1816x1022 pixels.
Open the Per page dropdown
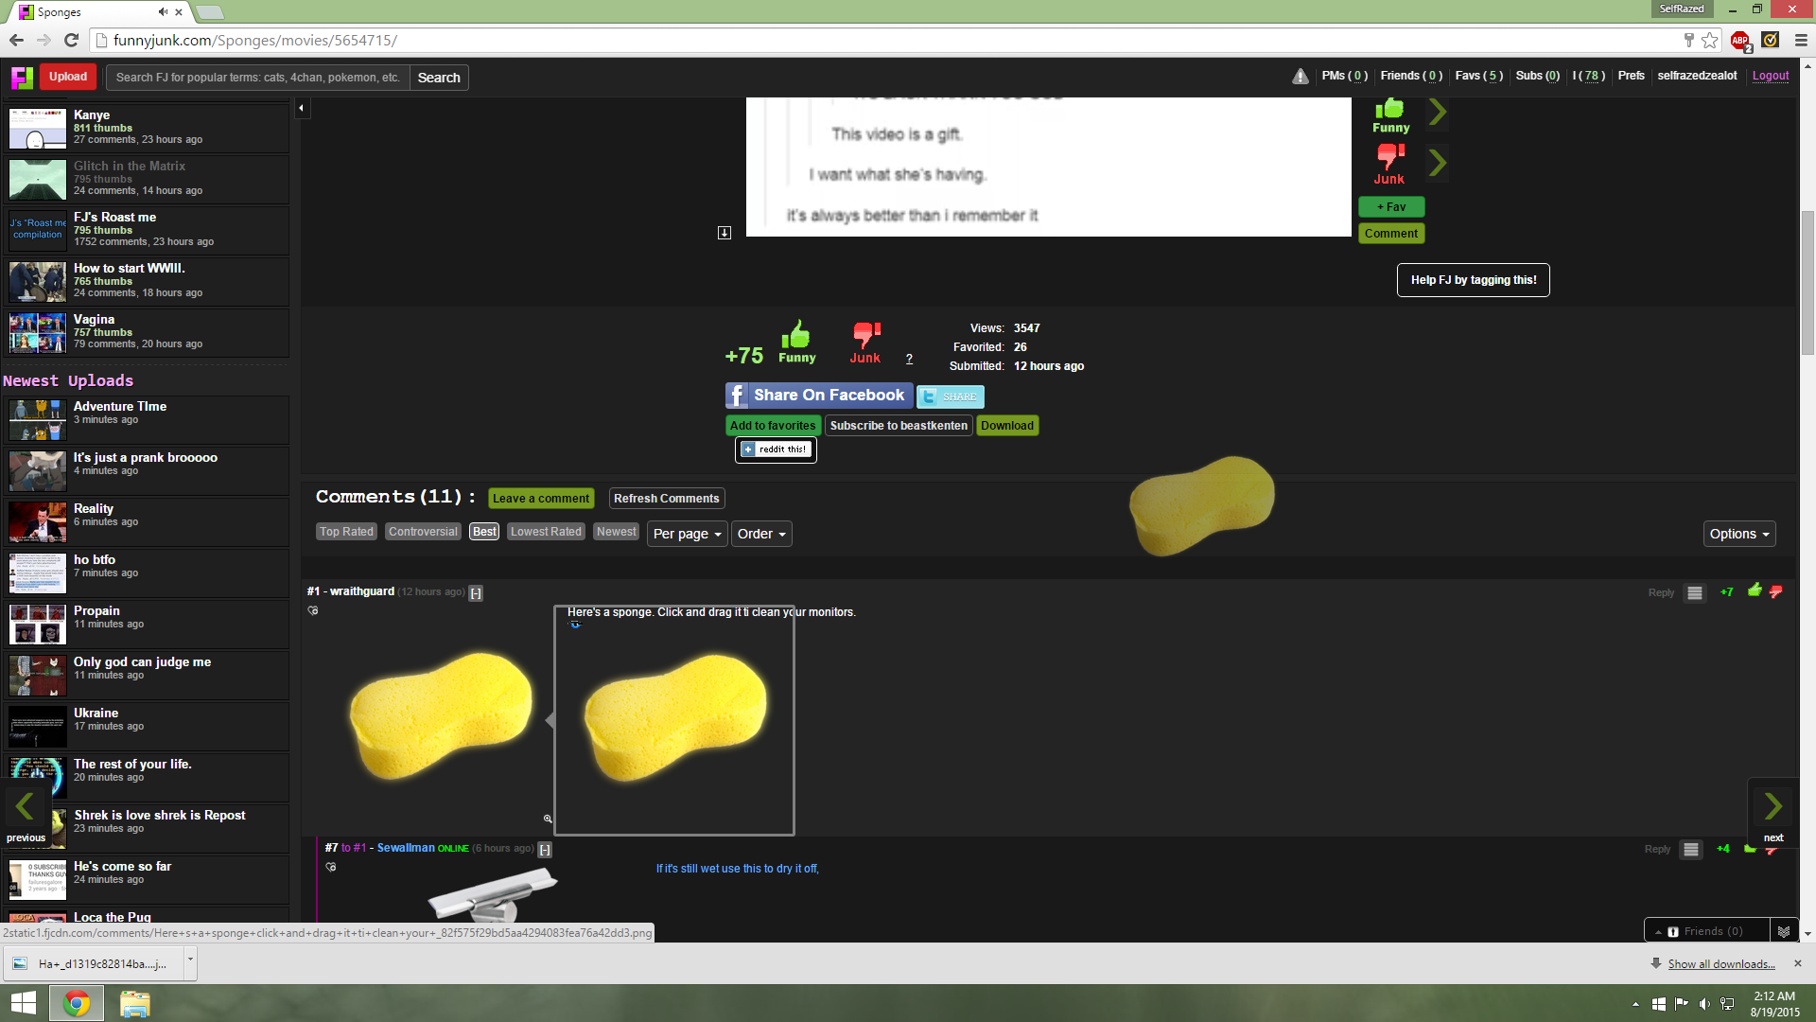pyautogui.click(x=688, y=534)
